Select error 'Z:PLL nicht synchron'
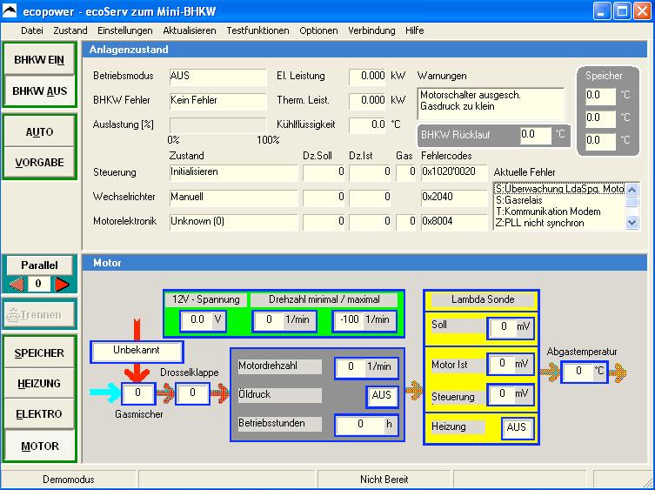This screenshot has width=655, height=490. click(560, 223)
